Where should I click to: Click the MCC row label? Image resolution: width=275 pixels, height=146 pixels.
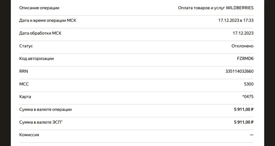pos(24,84)
